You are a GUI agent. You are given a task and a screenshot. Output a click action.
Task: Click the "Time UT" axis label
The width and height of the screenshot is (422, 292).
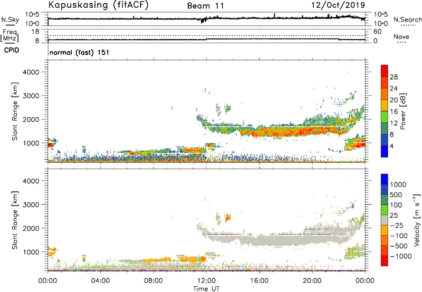coord(206,289)
